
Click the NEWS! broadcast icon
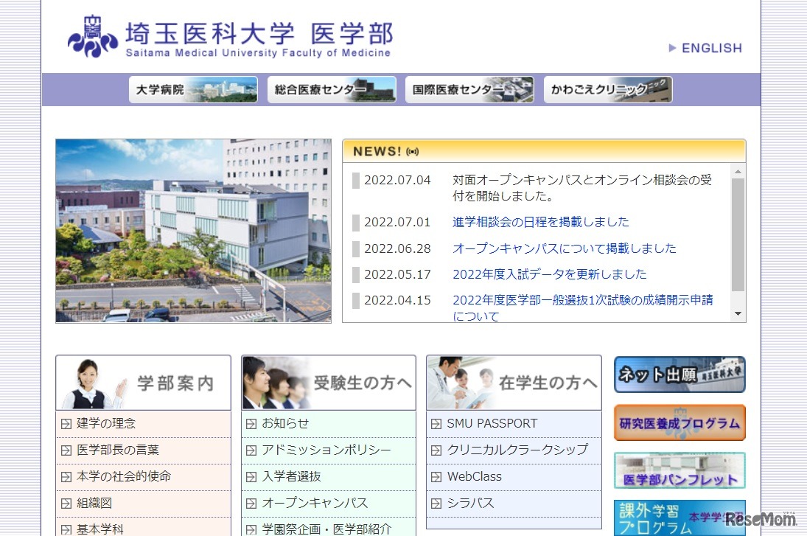click(x=412, y=150)
